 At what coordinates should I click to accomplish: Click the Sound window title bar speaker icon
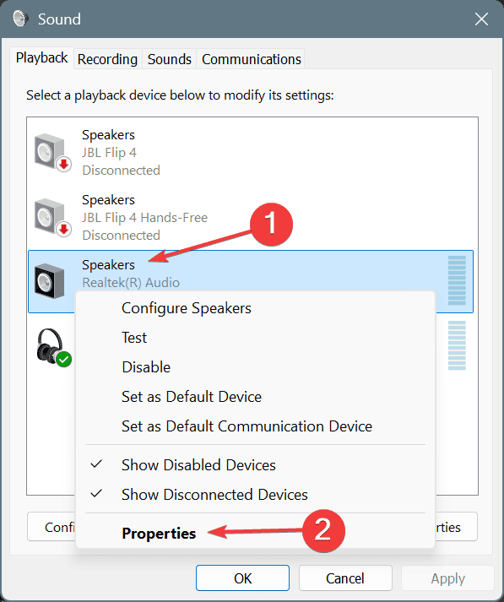(20, 19)
